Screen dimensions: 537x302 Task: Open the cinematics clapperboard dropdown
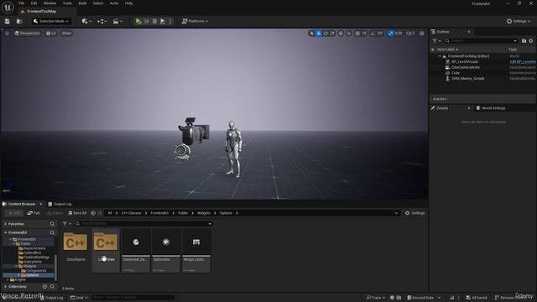pos(117,21)
